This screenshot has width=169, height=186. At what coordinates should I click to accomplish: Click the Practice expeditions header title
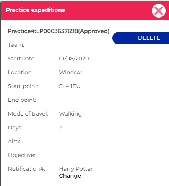pyautogui.click(x=35, y=10)
